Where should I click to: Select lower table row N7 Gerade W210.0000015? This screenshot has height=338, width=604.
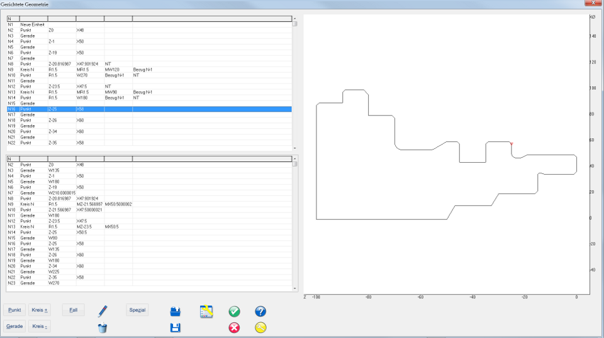(x=150, y=193)
